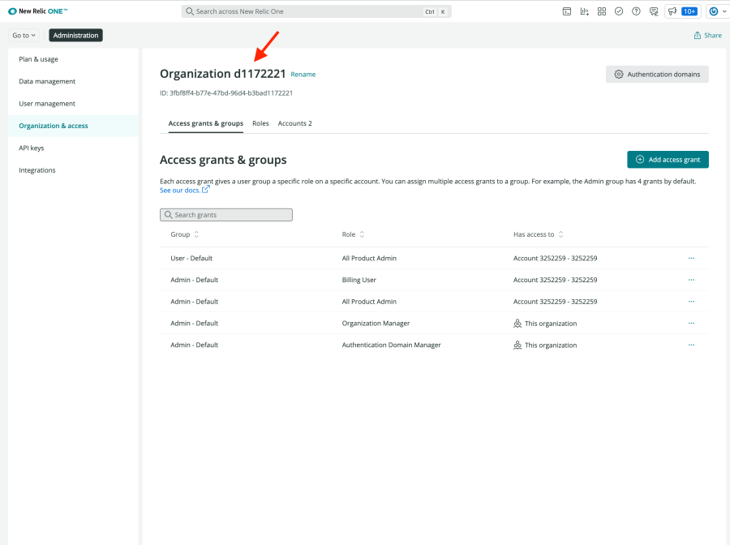
Task: Switch to the Accounts 2 tab
Action: 294,123
